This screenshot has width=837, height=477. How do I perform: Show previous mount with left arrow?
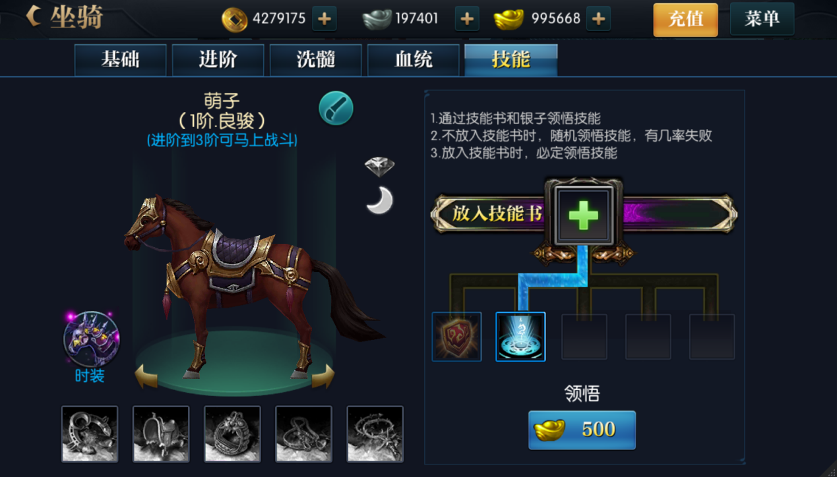[146, 377]
